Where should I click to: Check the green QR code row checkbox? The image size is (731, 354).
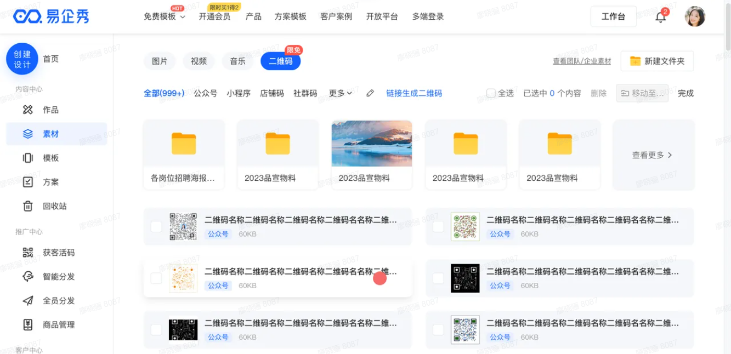pos(438,226)
